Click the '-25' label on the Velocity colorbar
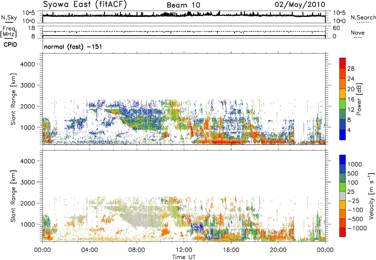 click(x=353, y=201)
